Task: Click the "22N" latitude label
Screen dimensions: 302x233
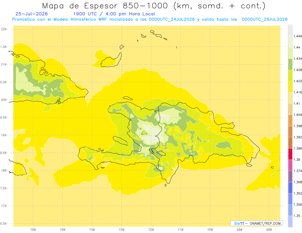Action: point(4,29)
